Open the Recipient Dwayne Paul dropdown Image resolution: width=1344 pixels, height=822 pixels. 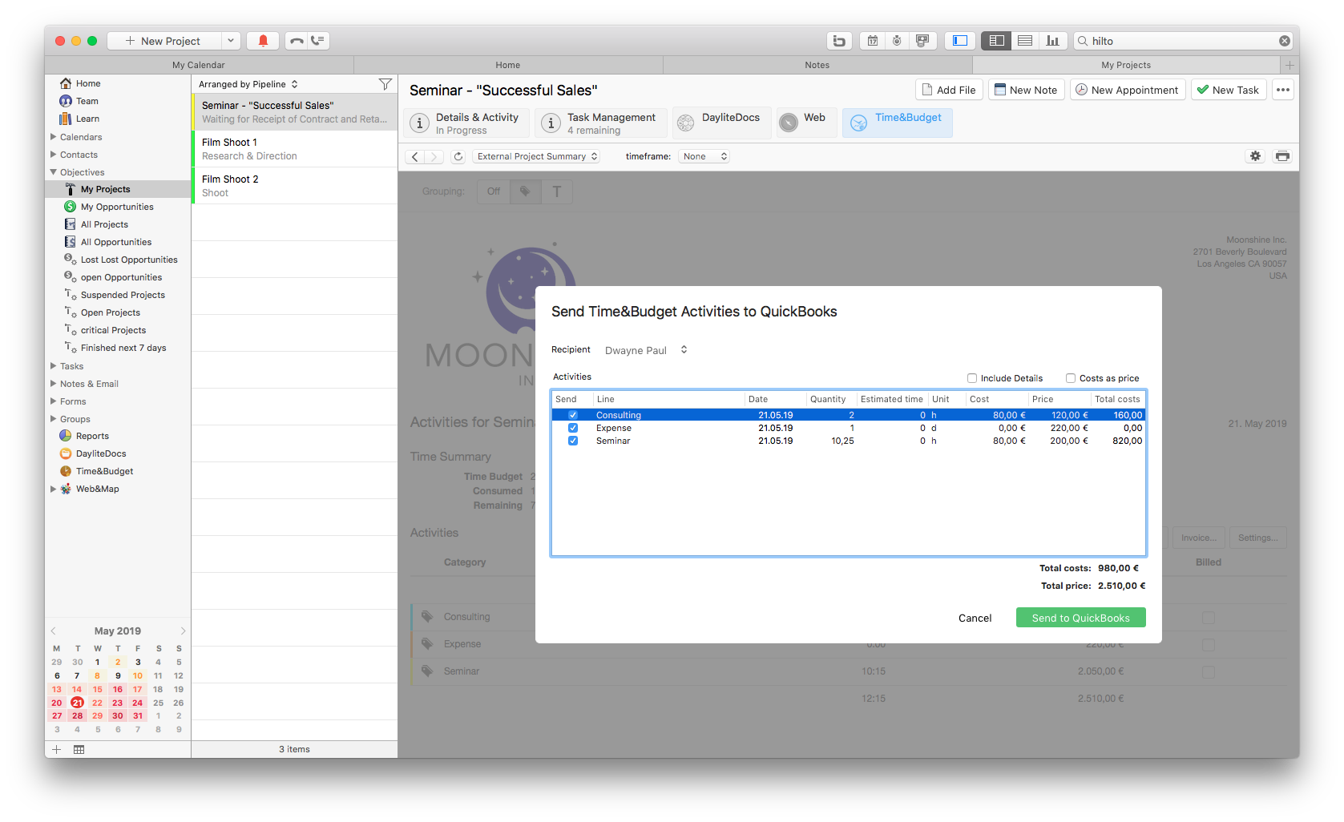(x=646, y=350)
